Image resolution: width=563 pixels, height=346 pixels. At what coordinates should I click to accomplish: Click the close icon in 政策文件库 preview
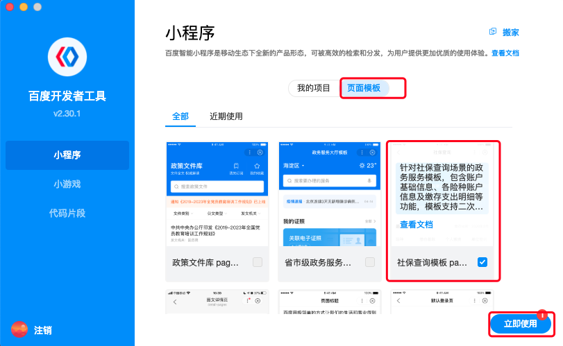pyautogui.click(x=260, y=152)
